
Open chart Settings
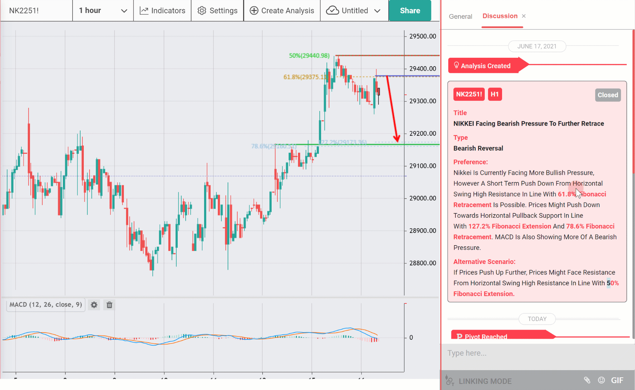[217, 10]
